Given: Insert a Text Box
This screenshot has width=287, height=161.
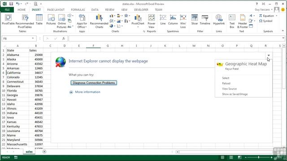Looking at the screenshot, I should pyautogui.click(x=232, y=21).
